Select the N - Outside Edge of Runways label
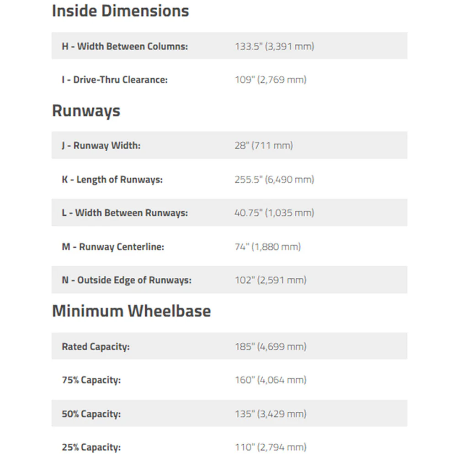The width and height of the screenshot is (457, 457). [127, 280]
